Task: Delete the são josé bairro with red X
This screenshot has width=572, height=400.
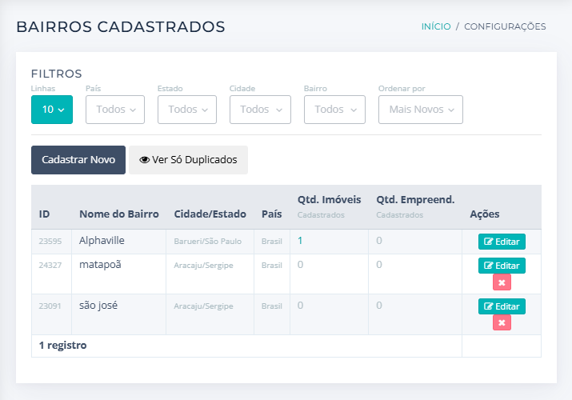Action: pyautogui.click(x=502, y=322)
